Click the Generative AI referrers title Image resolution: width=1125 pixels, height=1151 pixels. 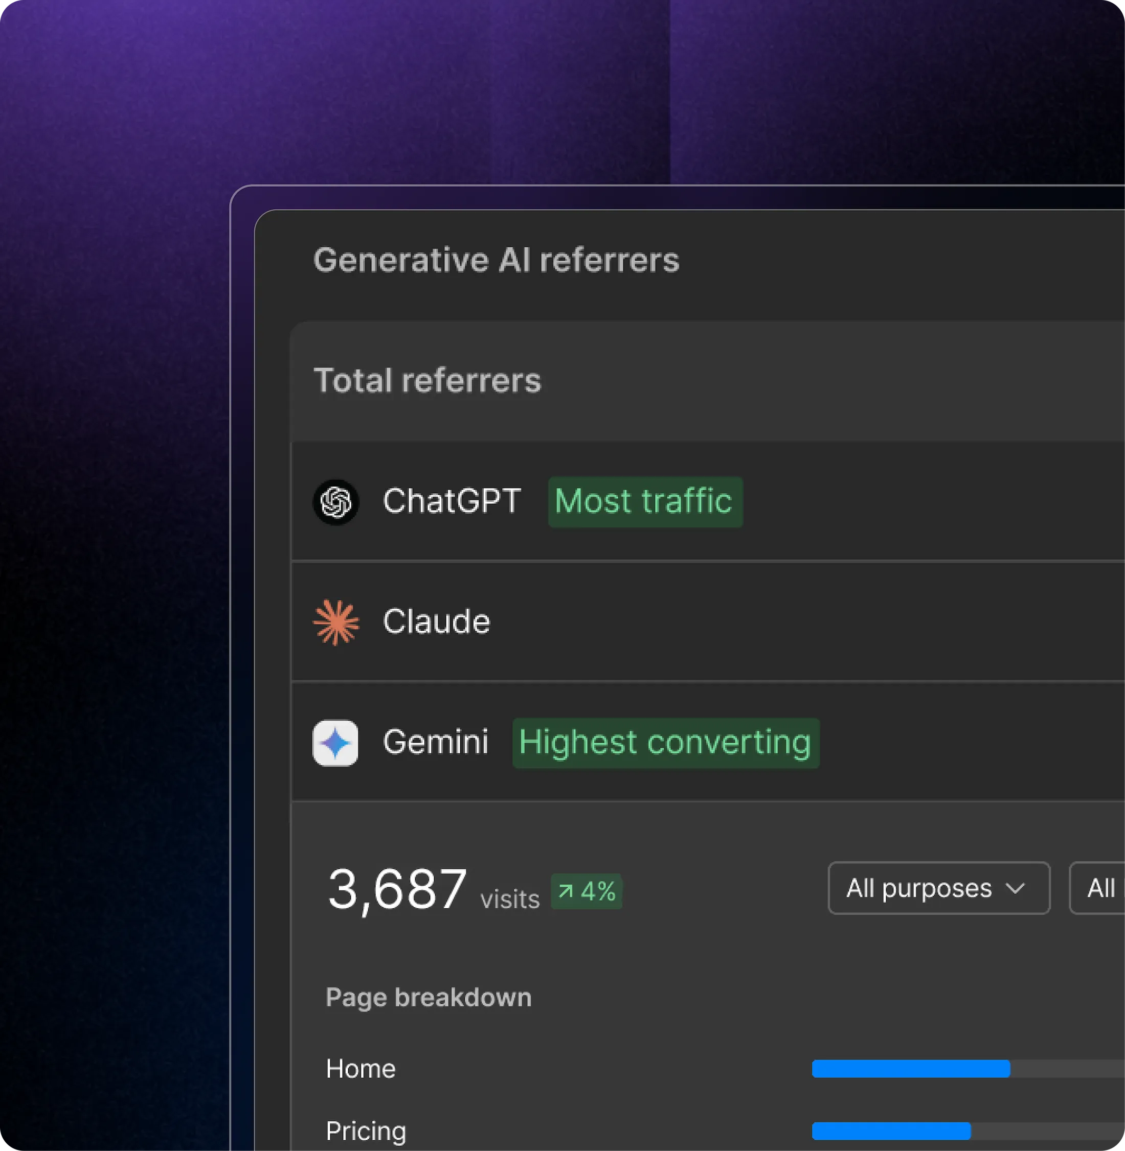pos(497,261)
